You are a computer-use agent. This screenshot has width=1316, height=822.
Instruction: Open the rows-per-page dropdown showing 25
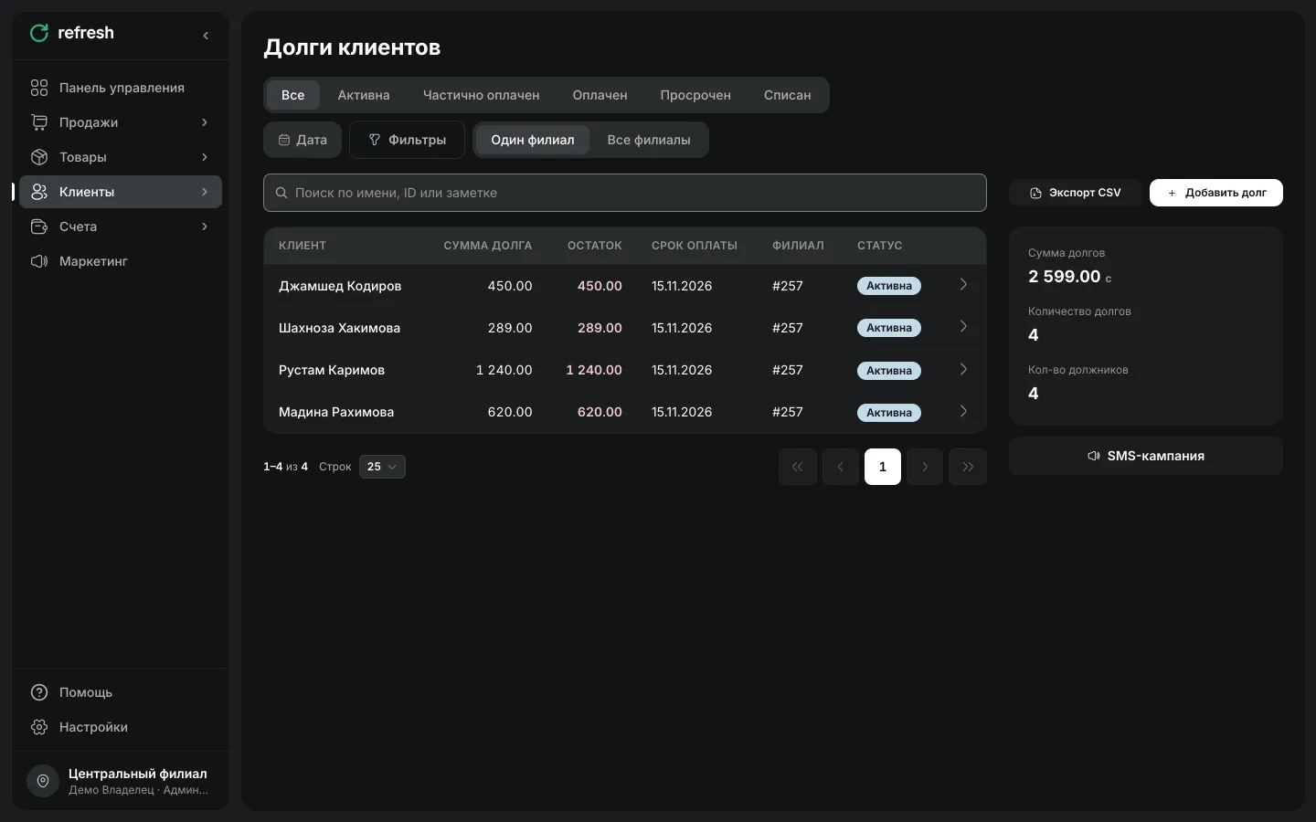[382, 467]
